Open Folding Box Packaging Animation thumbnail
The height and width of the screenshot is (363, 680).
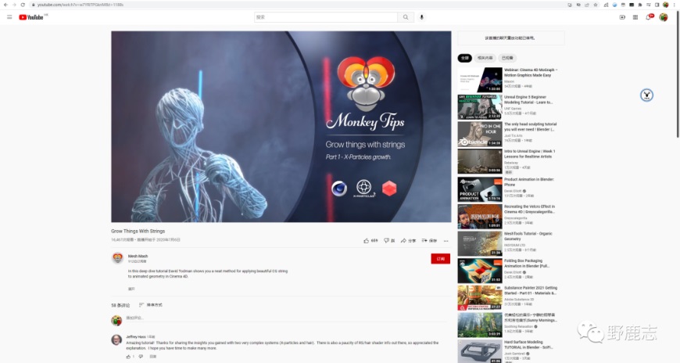pyautogui.click(x=480, y=271)
